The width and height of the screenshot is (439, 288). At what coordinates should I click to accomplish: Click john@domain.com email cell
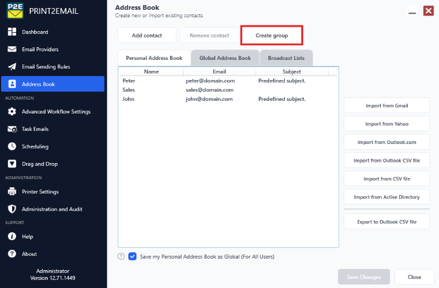(x=209, y=99)
